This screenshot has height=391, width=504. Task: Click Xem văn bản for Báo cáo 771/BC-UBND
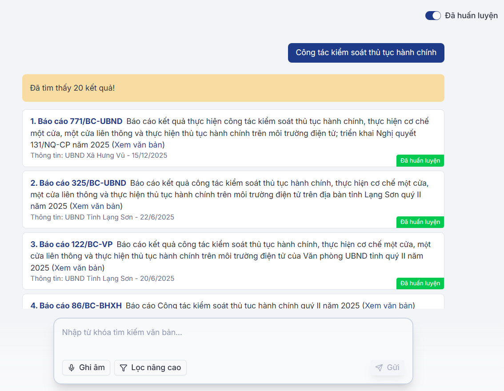138,145
